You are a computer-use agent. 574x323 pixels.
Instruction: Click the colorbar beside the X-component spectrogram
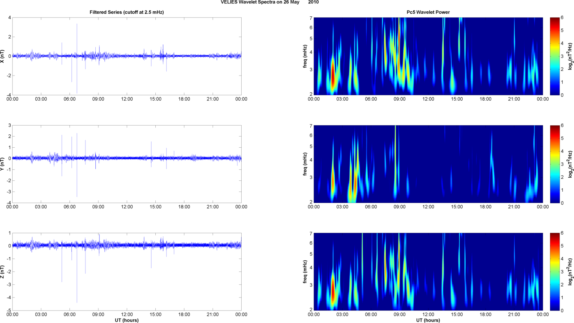tap(555, 56)
